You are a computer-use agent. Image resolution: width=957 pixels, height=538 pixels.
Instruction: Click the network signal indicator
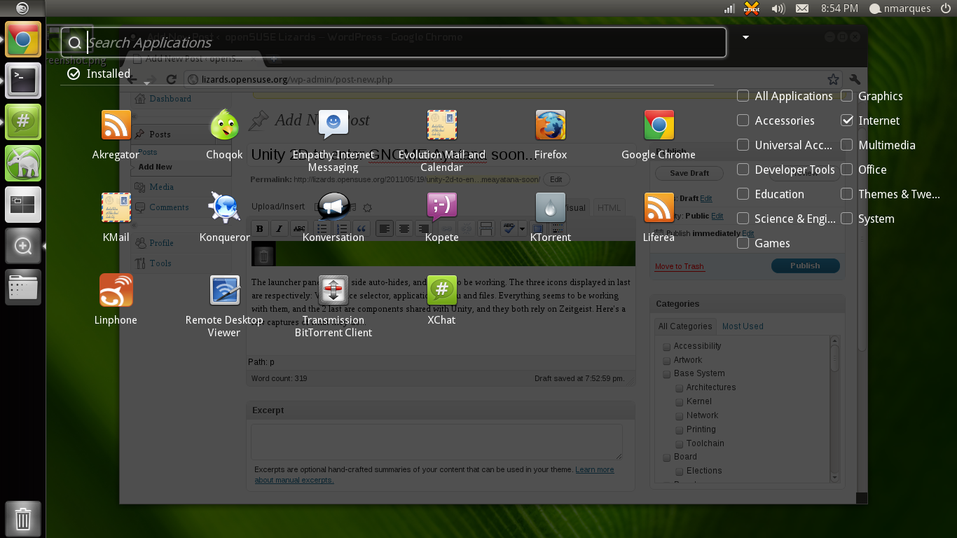tap(729, 8)
